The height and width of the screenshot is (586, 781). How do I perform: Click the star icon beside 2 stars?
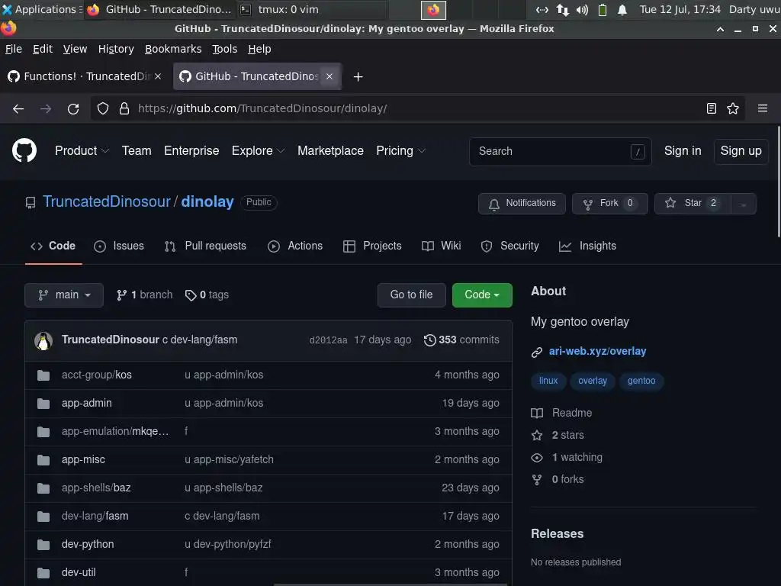[536, 436]
